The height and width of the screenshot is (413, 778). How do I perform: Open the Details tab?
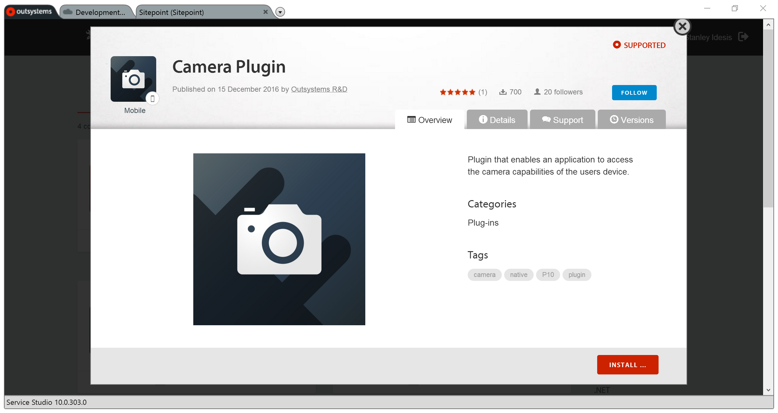tap(497, 120)
